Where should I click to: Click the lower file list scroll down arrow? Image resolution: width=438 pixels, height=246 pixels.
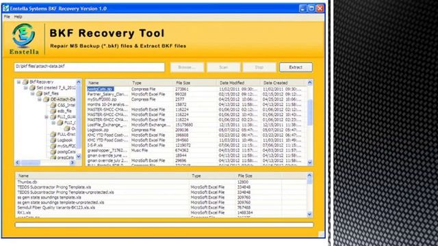click(309, 214)
